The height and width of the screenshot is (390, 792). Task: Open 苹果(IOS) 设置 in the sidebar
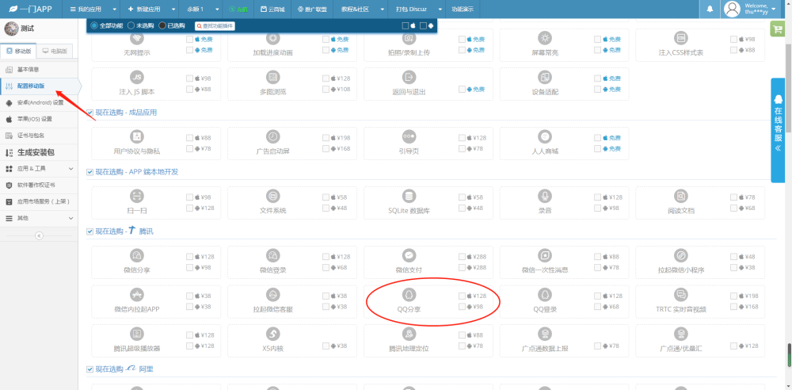(x=40, y=119)
